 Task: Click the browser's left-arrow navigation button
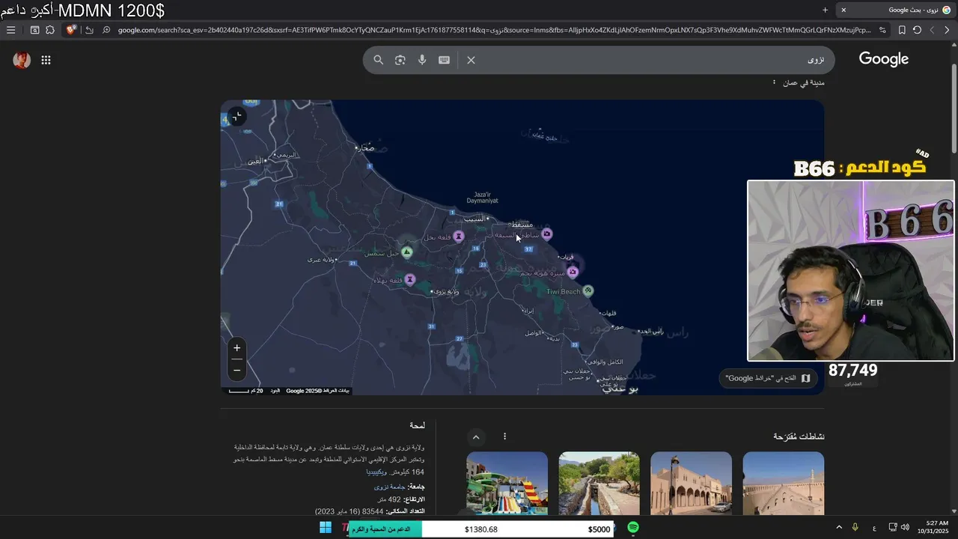(932, 30)
